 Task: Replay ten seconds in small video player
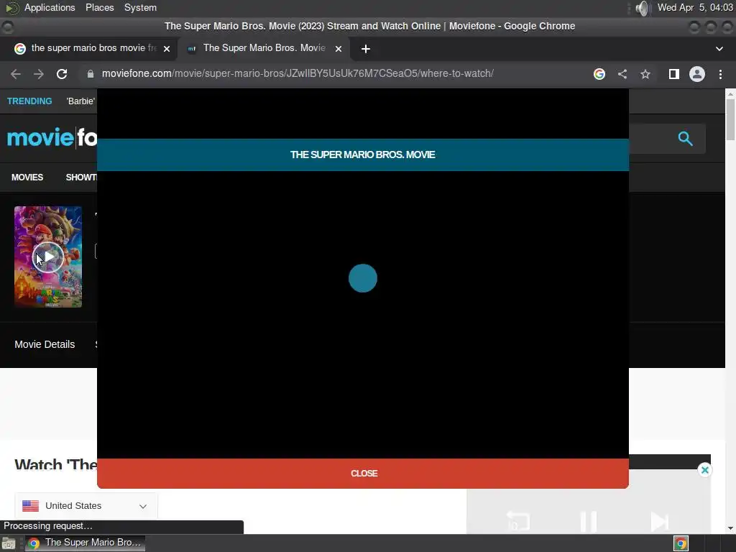[x=518, y=521]
